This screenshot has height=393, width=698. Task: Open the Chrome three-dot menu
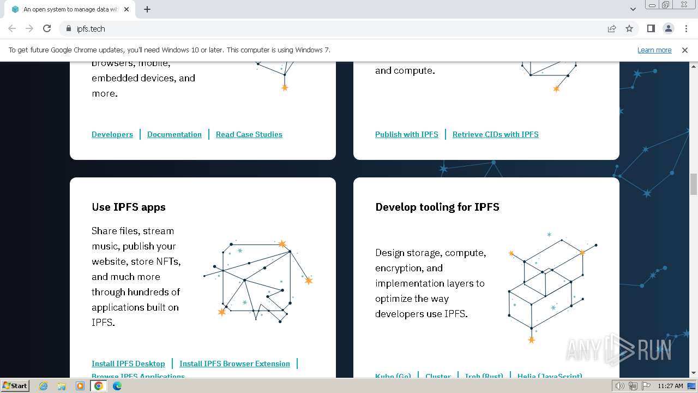coord(685,28)
